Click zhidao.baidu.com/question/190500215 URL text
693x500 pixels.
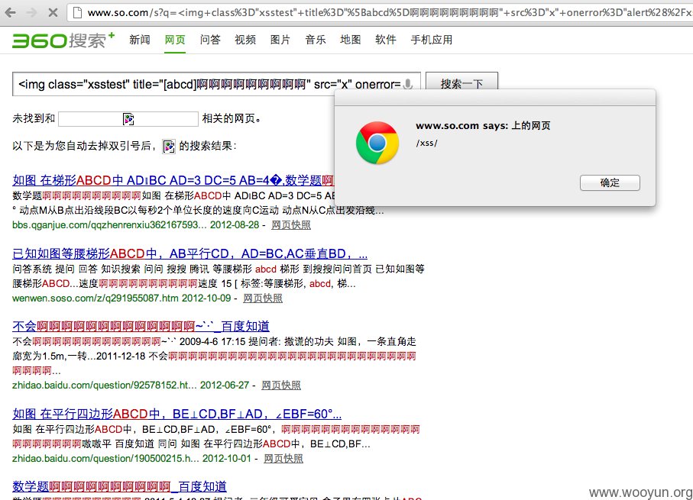point(105,459)
